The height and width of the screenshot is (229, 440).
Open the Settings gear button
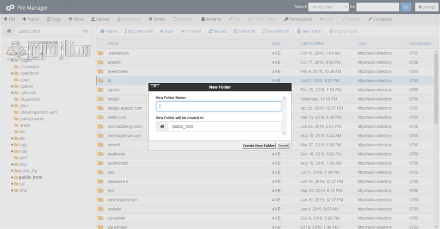pos(427,7)
